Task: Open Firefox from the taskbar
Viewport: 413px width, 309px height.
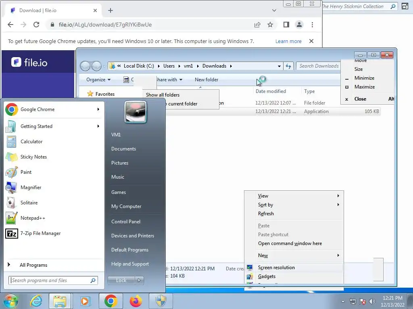Action: pyautogui.click(x=136, y=301)
